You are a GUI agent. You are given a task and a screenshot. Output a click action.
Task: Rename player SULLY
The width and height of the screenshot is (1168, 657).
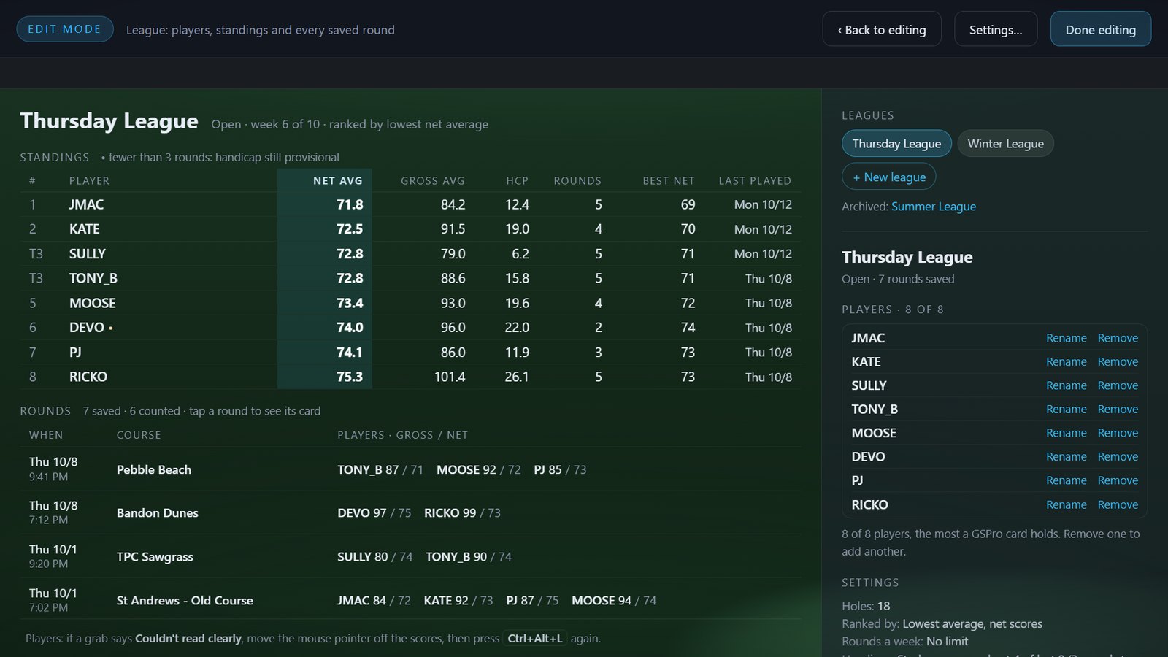(x=1066, y=385)
